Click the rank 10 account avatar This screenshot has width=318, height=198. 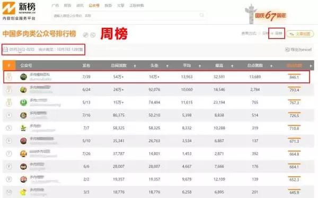pyautogui.click(x=23, y=192)
